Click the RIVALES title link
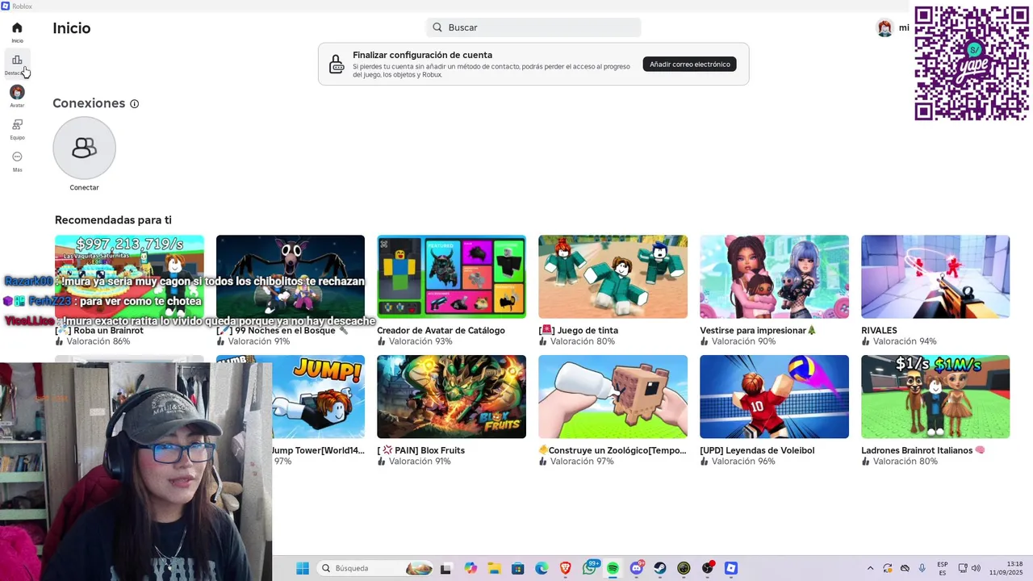 click(879, 331)
